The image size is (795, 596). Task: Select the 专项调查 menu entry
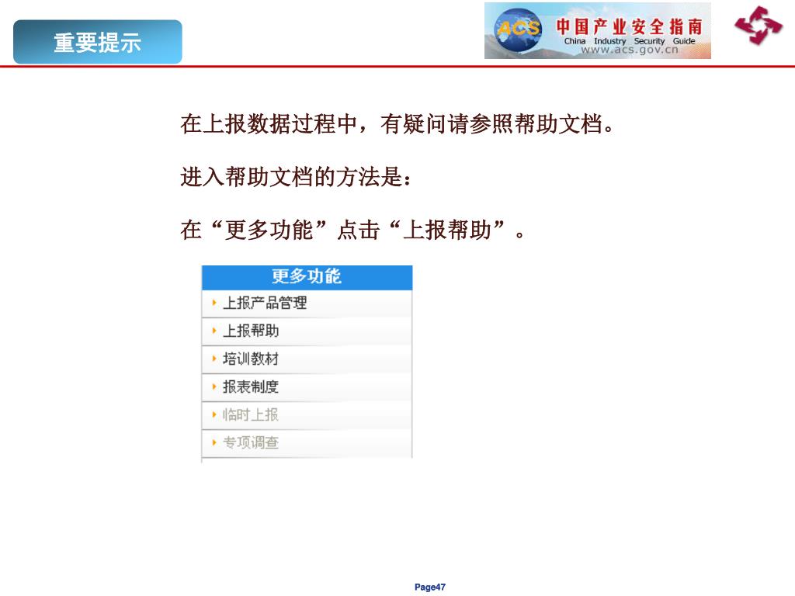(x=307, y=442)
